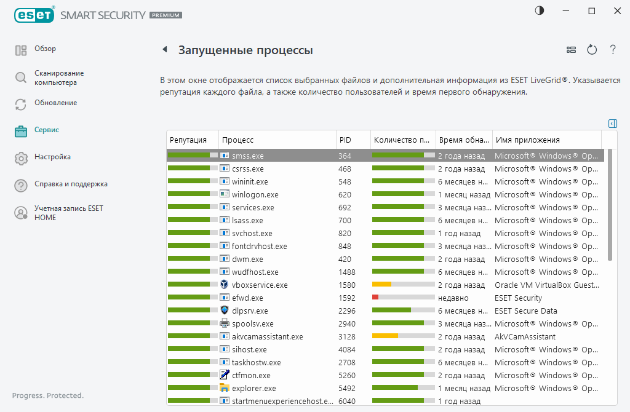Expand the side details panel

[x=612, y=124]
